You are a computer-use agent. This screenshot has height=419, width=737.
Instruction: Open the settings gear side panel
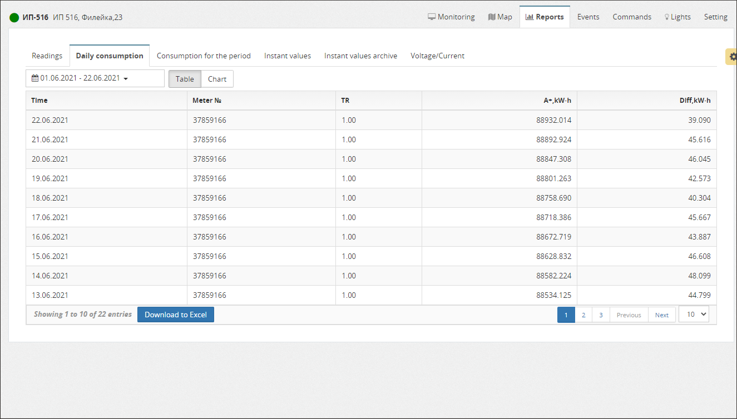tap(732, 57)
